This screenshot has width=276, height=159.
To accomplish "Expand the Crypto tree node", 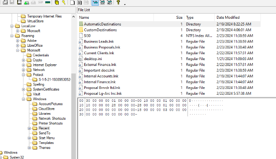I will tap(23, 60).
